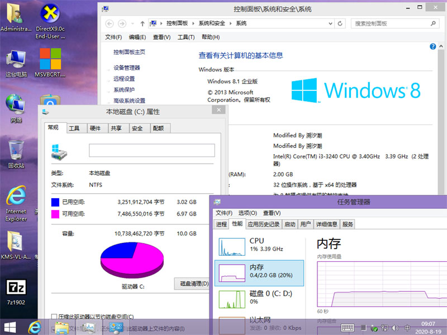Image resolution: width=447 pixels, height=335 pixels.
Task: Click the search magnifier in the Control Panel
Action: coord(433,23)
